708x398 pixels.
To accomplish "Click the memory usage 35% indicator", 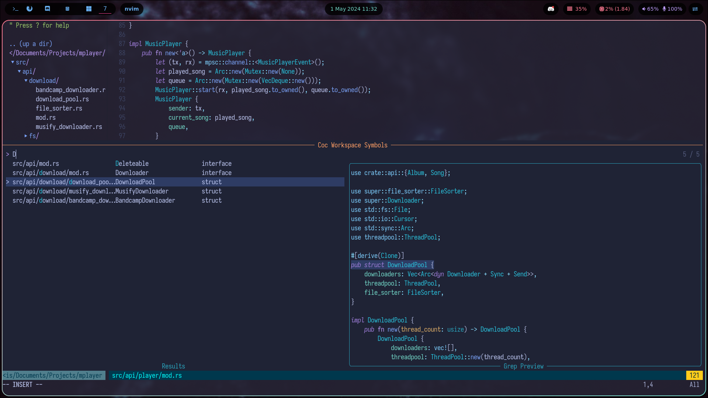I will pyautogui.click(x=577, y=9).
